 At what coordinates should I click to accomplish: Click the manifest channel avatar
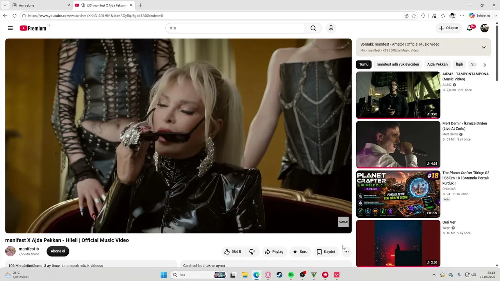tap(10, 251)
